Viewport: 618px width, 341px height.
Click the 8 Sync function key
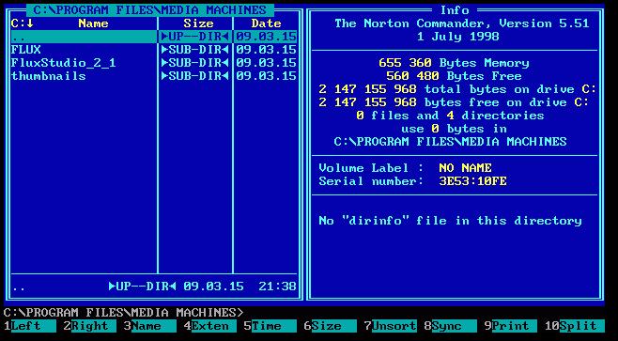tap(450, 326)
